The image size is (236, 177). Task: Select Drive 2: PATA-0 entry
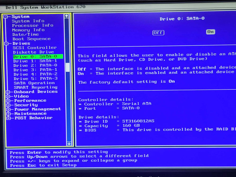(x=35, y=65)
